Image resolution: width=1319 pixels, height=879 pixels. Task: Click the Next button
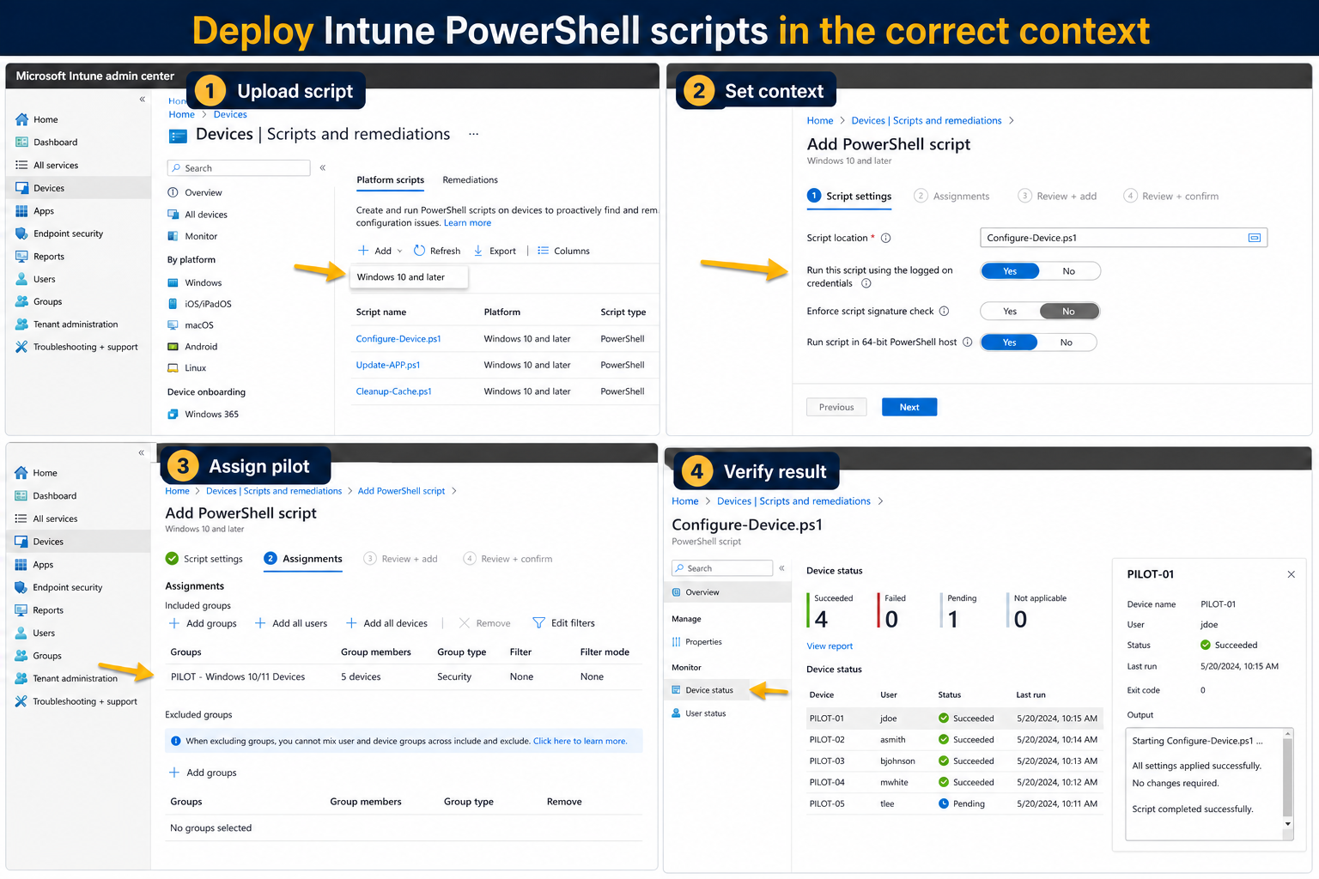tap(909, 407)
